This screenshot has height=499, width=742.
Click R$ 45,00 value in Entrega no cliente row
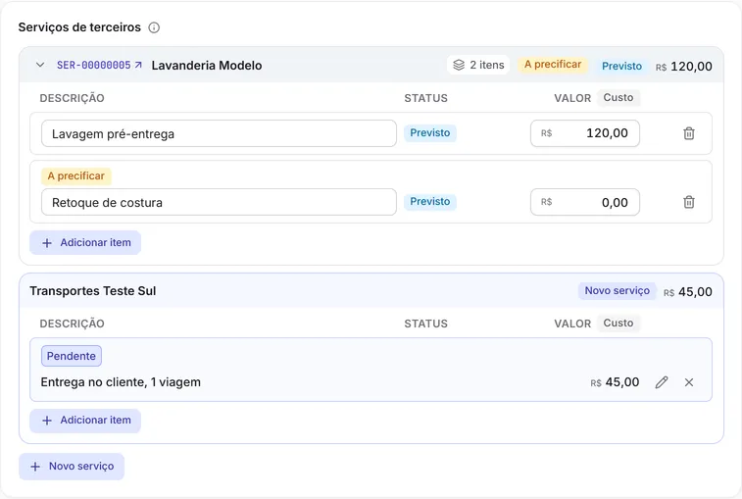coord(615,382)
